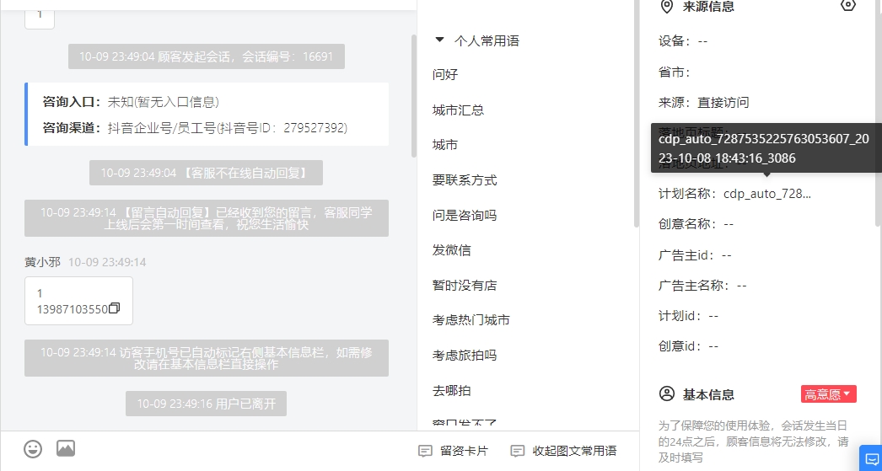Click the 广告主id field
Screen dimensions: 882x471
[x=695, y=255]
